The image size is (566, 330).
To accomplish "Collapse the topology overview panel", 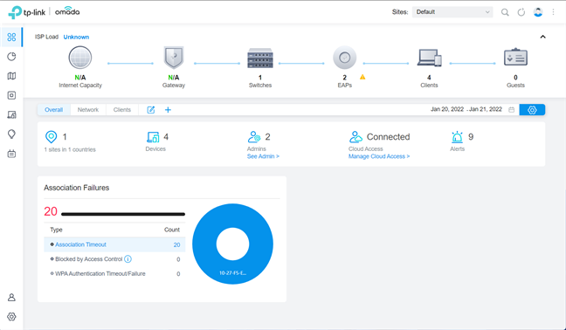I will pos(542,37).
